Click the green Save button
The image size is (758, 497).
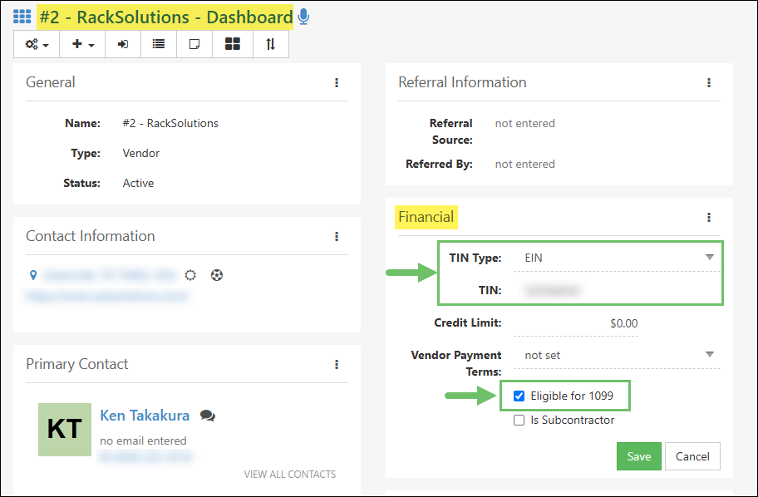click(x=638, y=456)
